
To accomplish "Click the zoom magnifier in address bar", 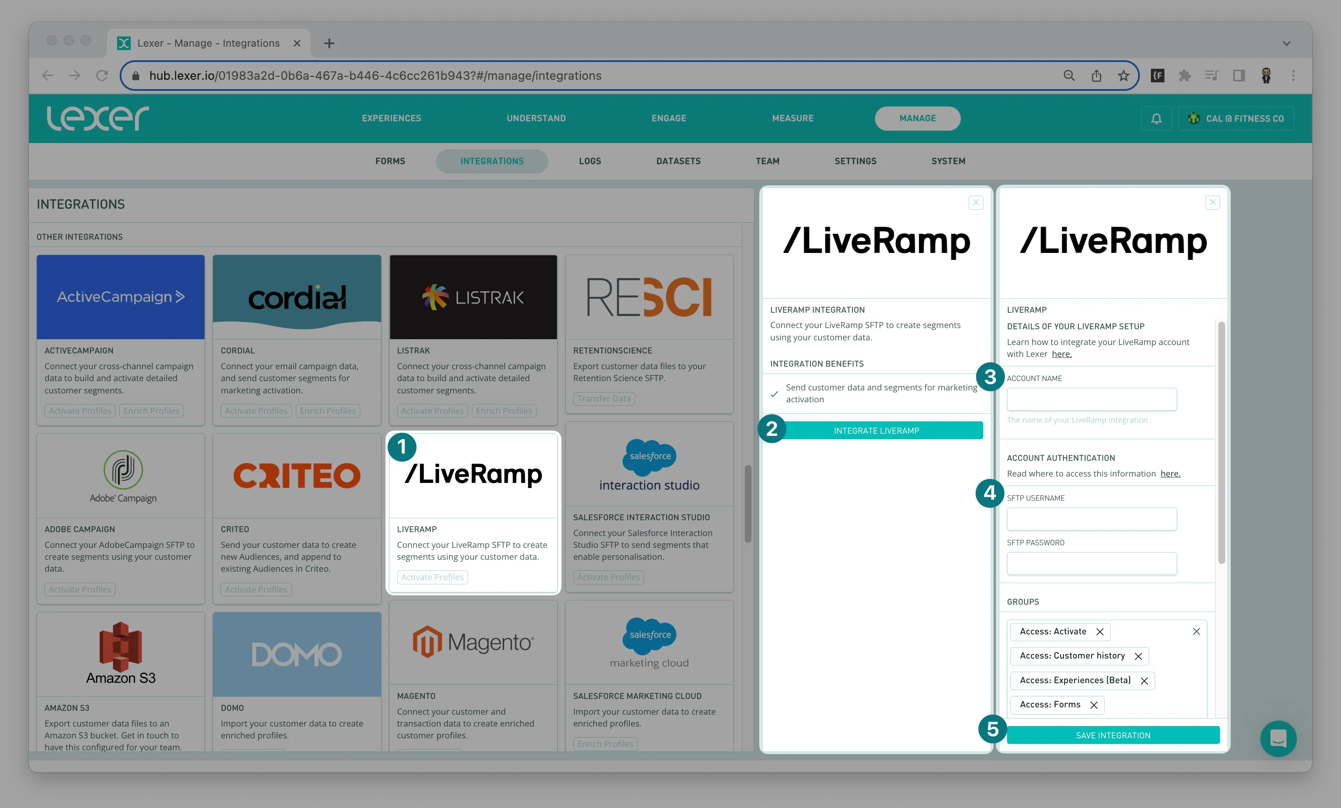I will point(1069,76).
